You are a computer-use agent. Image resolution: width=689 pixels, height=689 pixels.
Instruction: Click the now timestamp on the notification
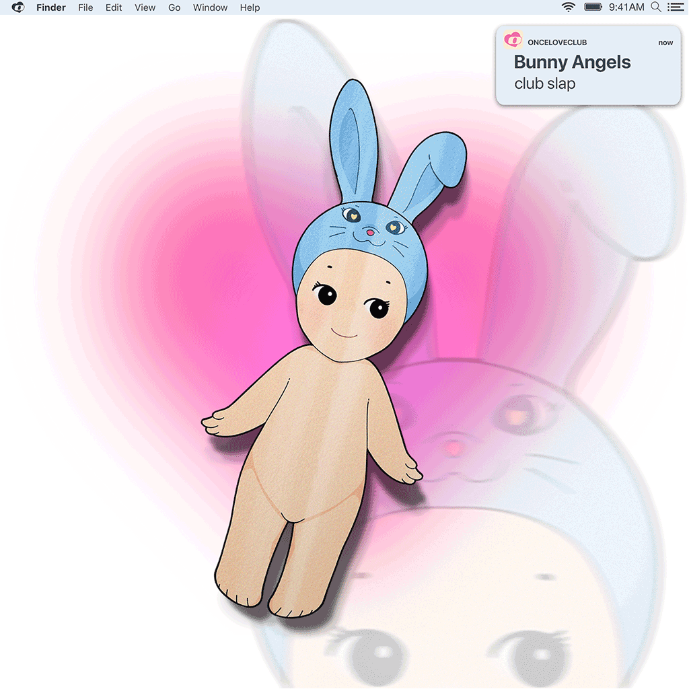pyautogui.click(x=665, y=42)
